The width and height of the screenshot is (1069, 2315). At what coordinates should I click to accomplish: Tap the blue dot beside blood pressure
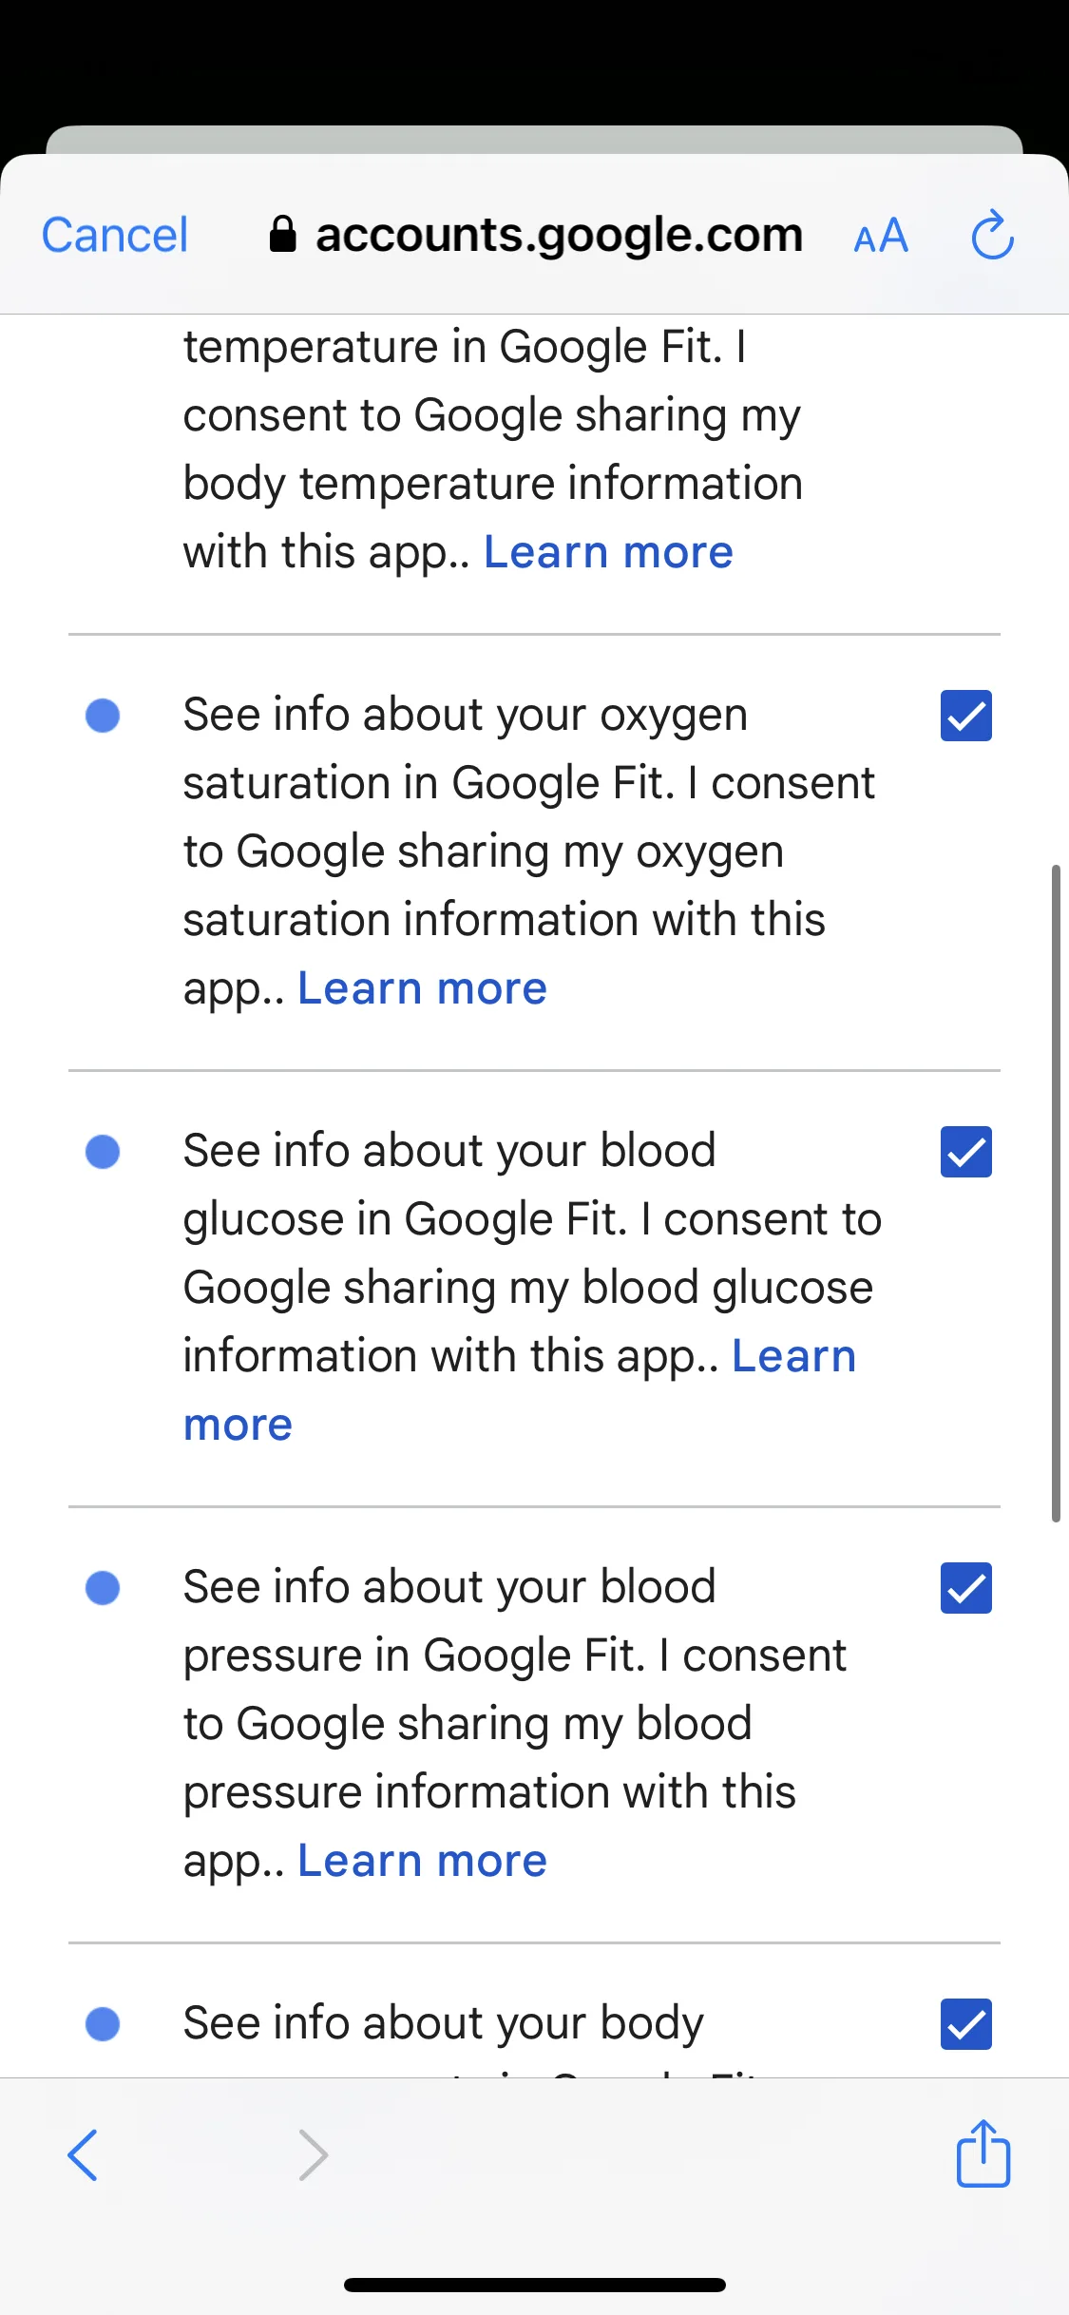(103, 1588)
